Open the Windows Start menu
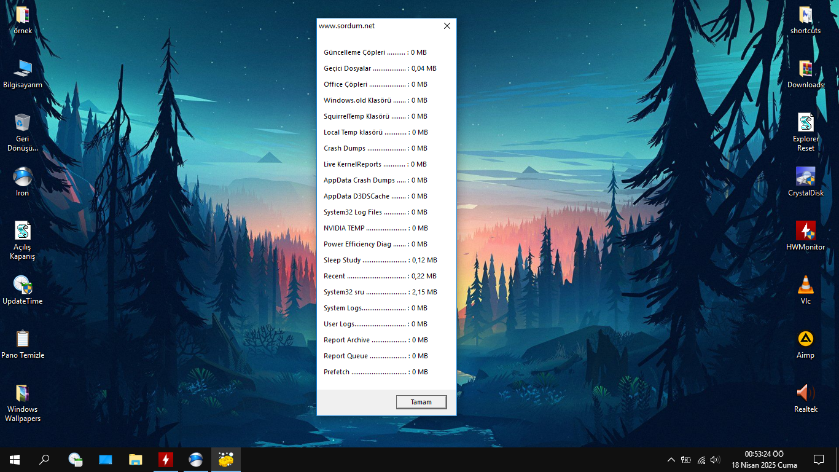The width and height of the screenshot is (839, 472). (x=15, y=460)
